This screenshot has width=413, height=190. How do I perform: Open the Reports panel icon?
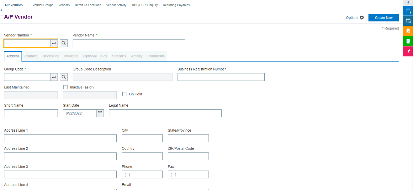(x=408, y=31)
